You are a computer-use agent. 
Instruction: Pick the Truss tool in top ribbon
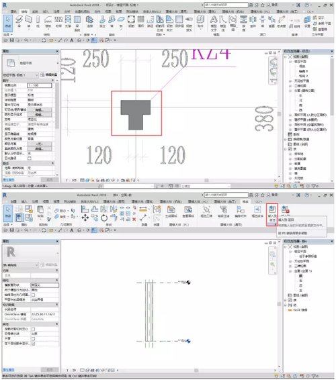[58, 21]
